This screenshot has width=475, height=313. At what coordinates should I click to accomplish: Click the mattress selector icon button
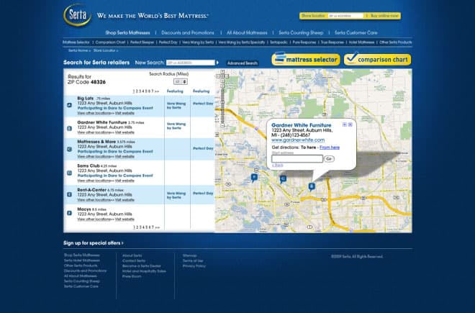click(x=306, y=59)
